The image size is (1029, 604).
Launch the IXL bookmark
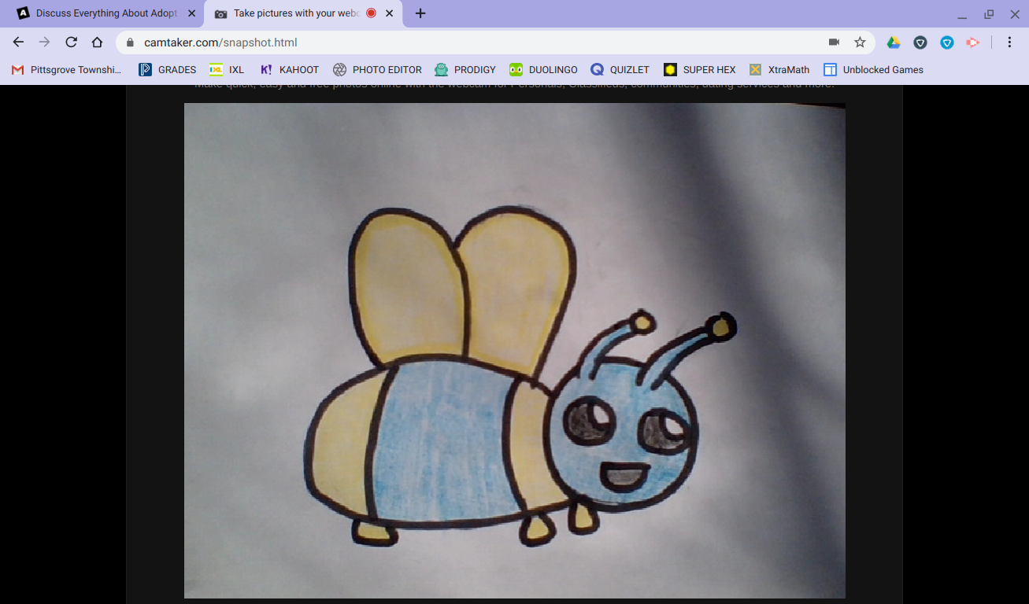tap(227, 70)
